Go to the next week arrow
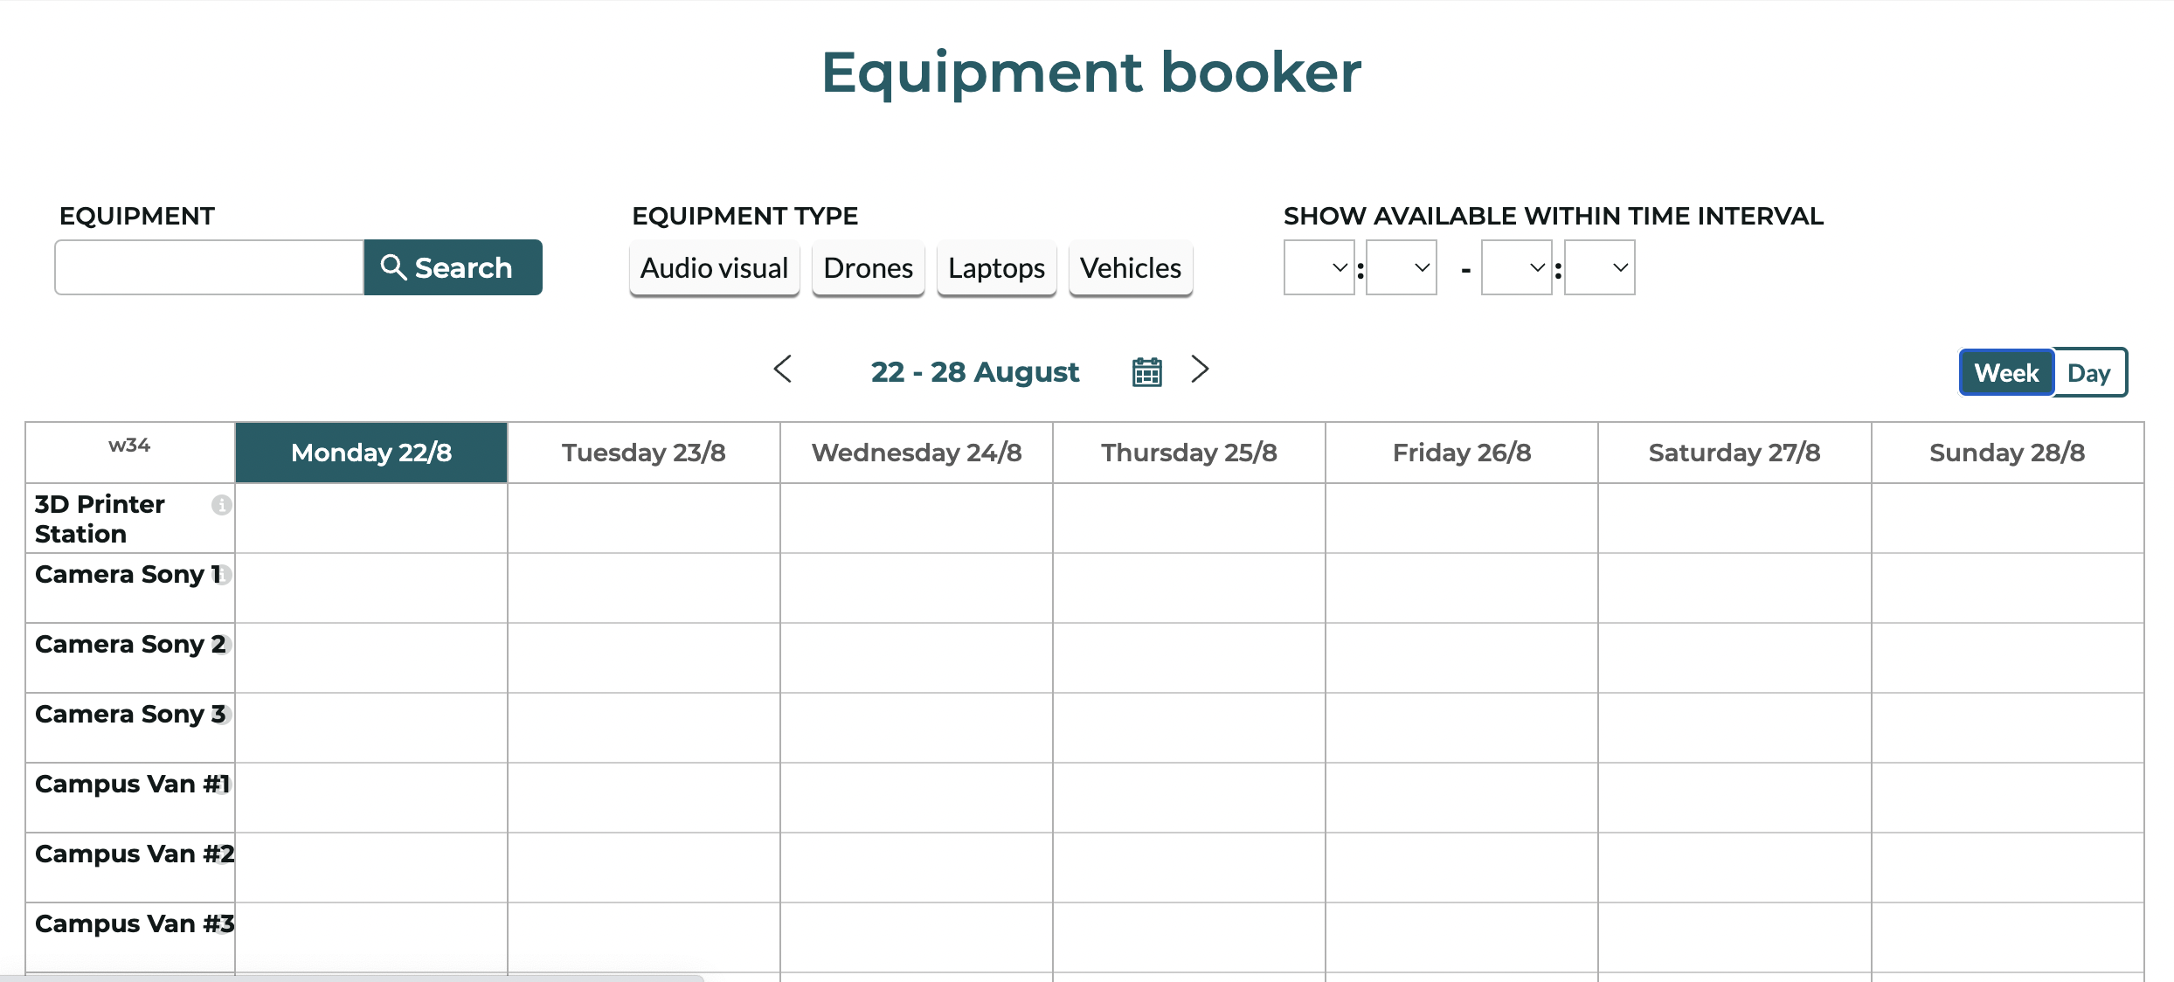The image size is (2174, 982). coord(1201,369)
